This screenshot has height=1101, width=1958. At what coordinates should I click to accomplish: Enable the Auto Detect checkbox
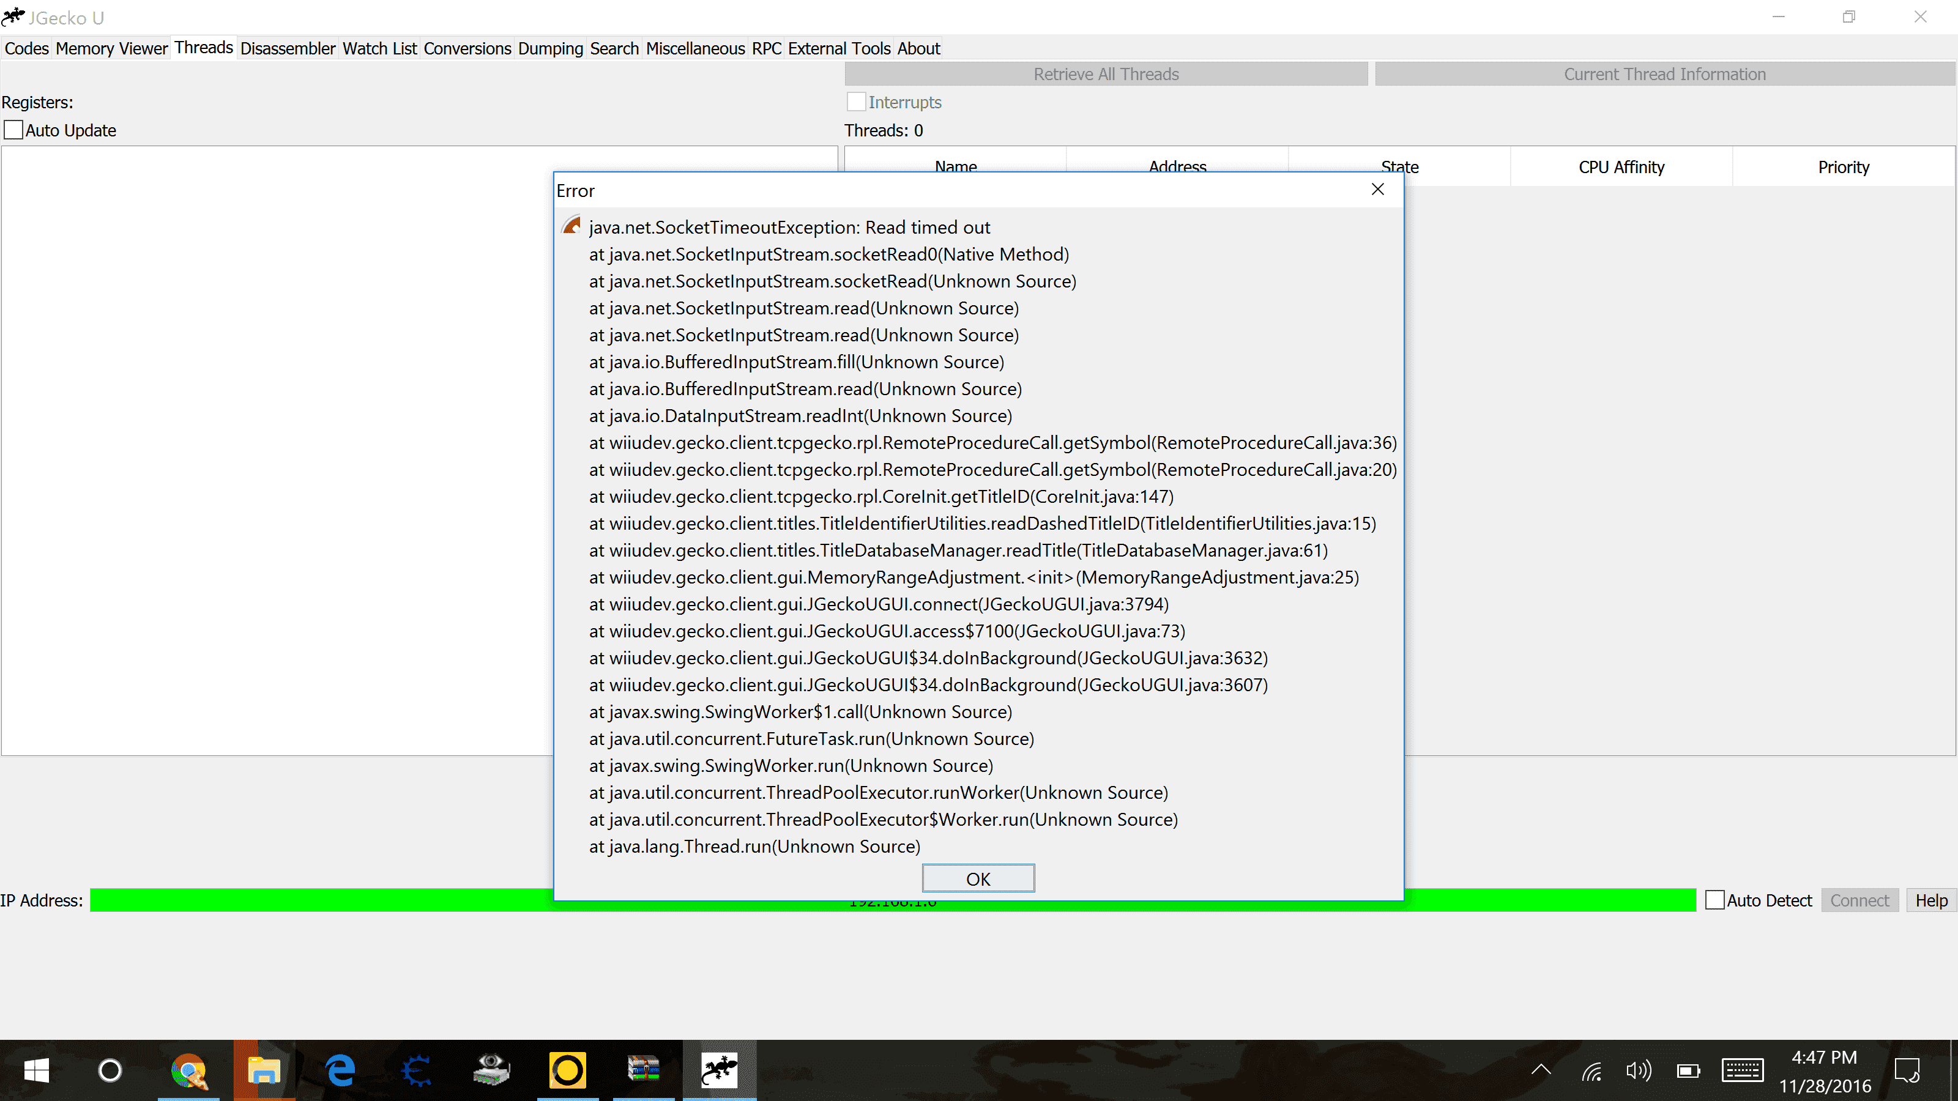point(1714,900)
